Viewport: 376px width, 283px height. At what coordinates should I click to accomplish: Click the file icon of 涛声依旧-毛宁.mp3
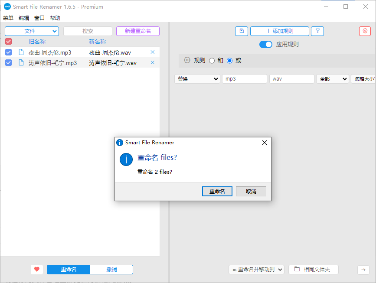point(21,62)
